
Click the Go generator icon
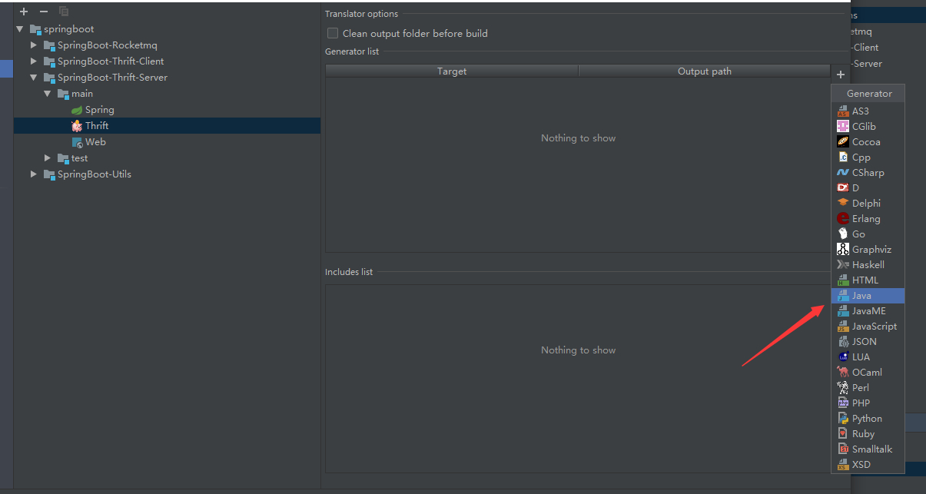[843, 234]
